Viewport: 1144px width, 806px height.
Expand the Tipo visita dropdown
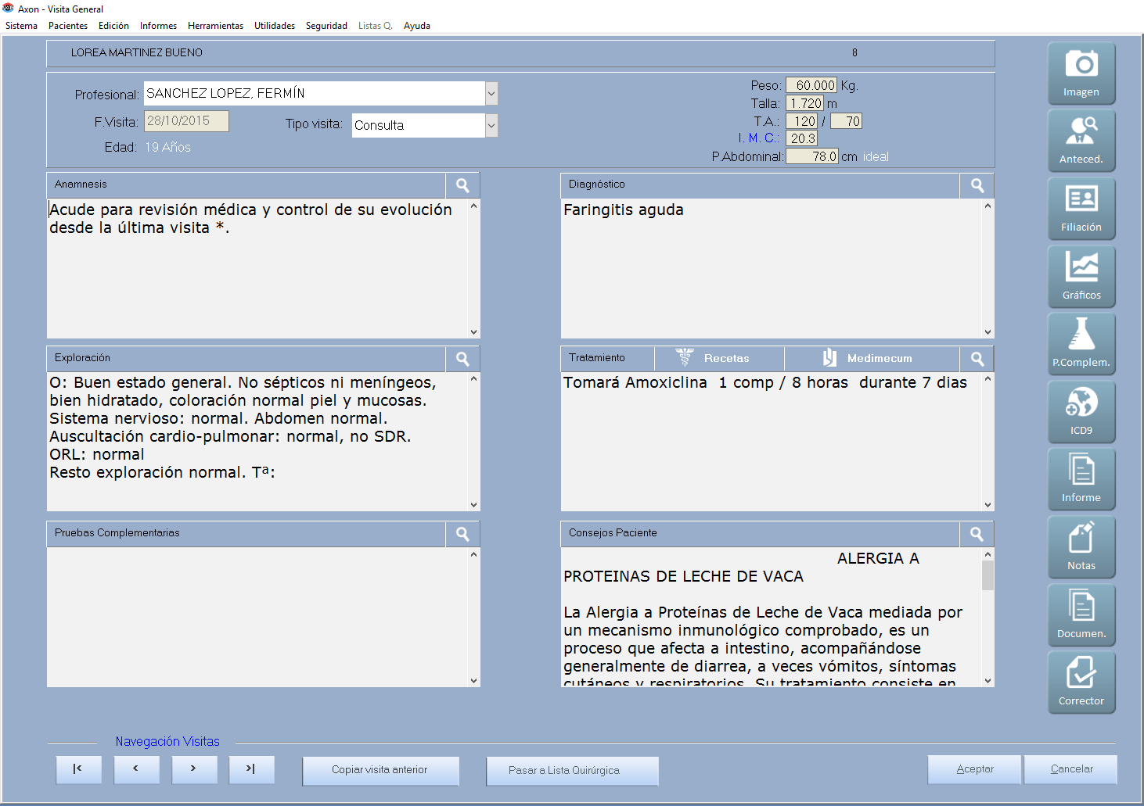[491, 125]
